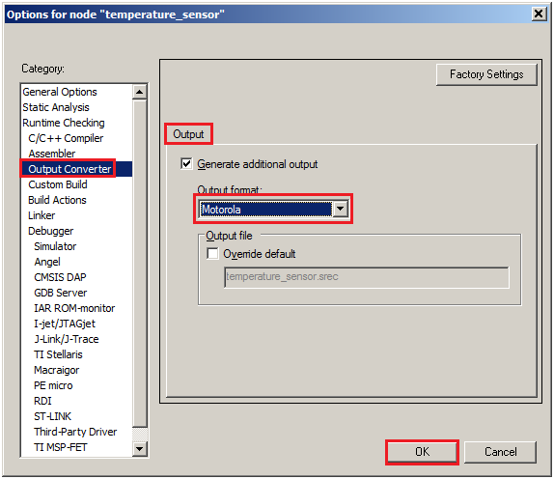Open General Options category
The width and height of the screenshot is (554, 479).
click(x=60, y=92)
